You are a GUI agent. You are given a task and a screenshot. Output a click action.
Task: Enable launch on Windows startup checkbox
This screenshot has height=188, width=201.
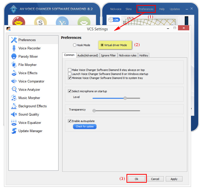tap(69, 74)
